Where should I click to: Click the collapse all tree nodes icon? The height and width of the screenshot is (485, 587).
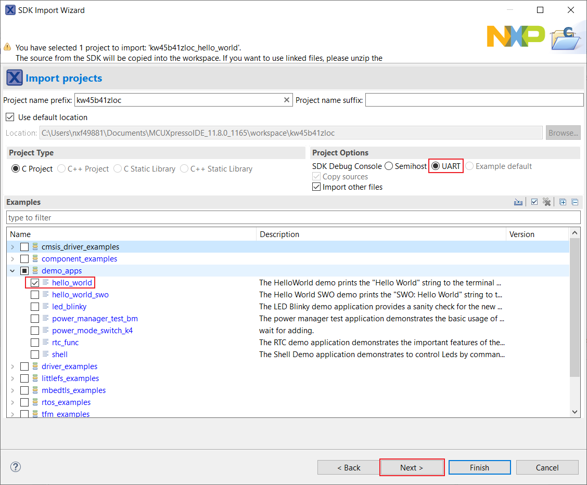[575, 202]
